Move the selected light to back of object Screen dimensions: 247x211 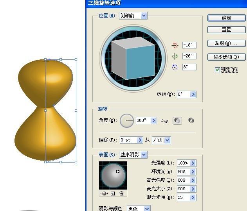(x=104, y=193)
